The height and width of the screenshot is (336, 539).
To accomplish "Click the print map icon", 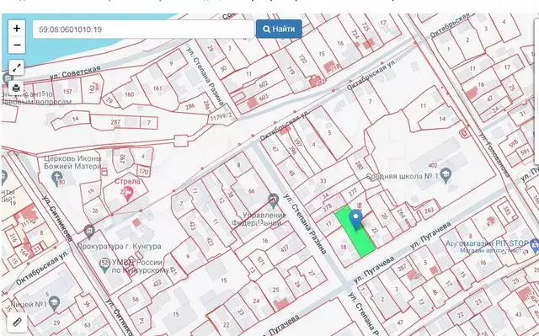I will 16,88.
